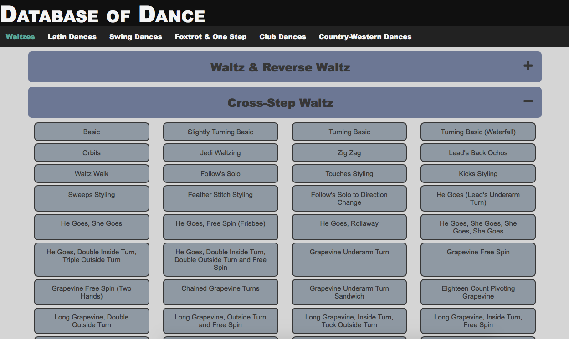This screenshot has width=569, height=339.
Task: Open the Country-Western Dances menu
Action: 365,37
